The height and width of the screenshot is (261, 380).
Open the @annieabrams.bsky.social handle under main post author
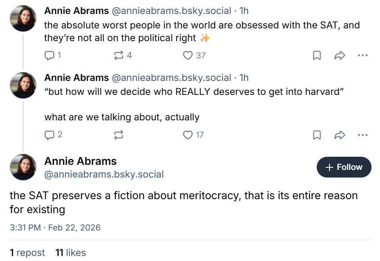(104, 175)
